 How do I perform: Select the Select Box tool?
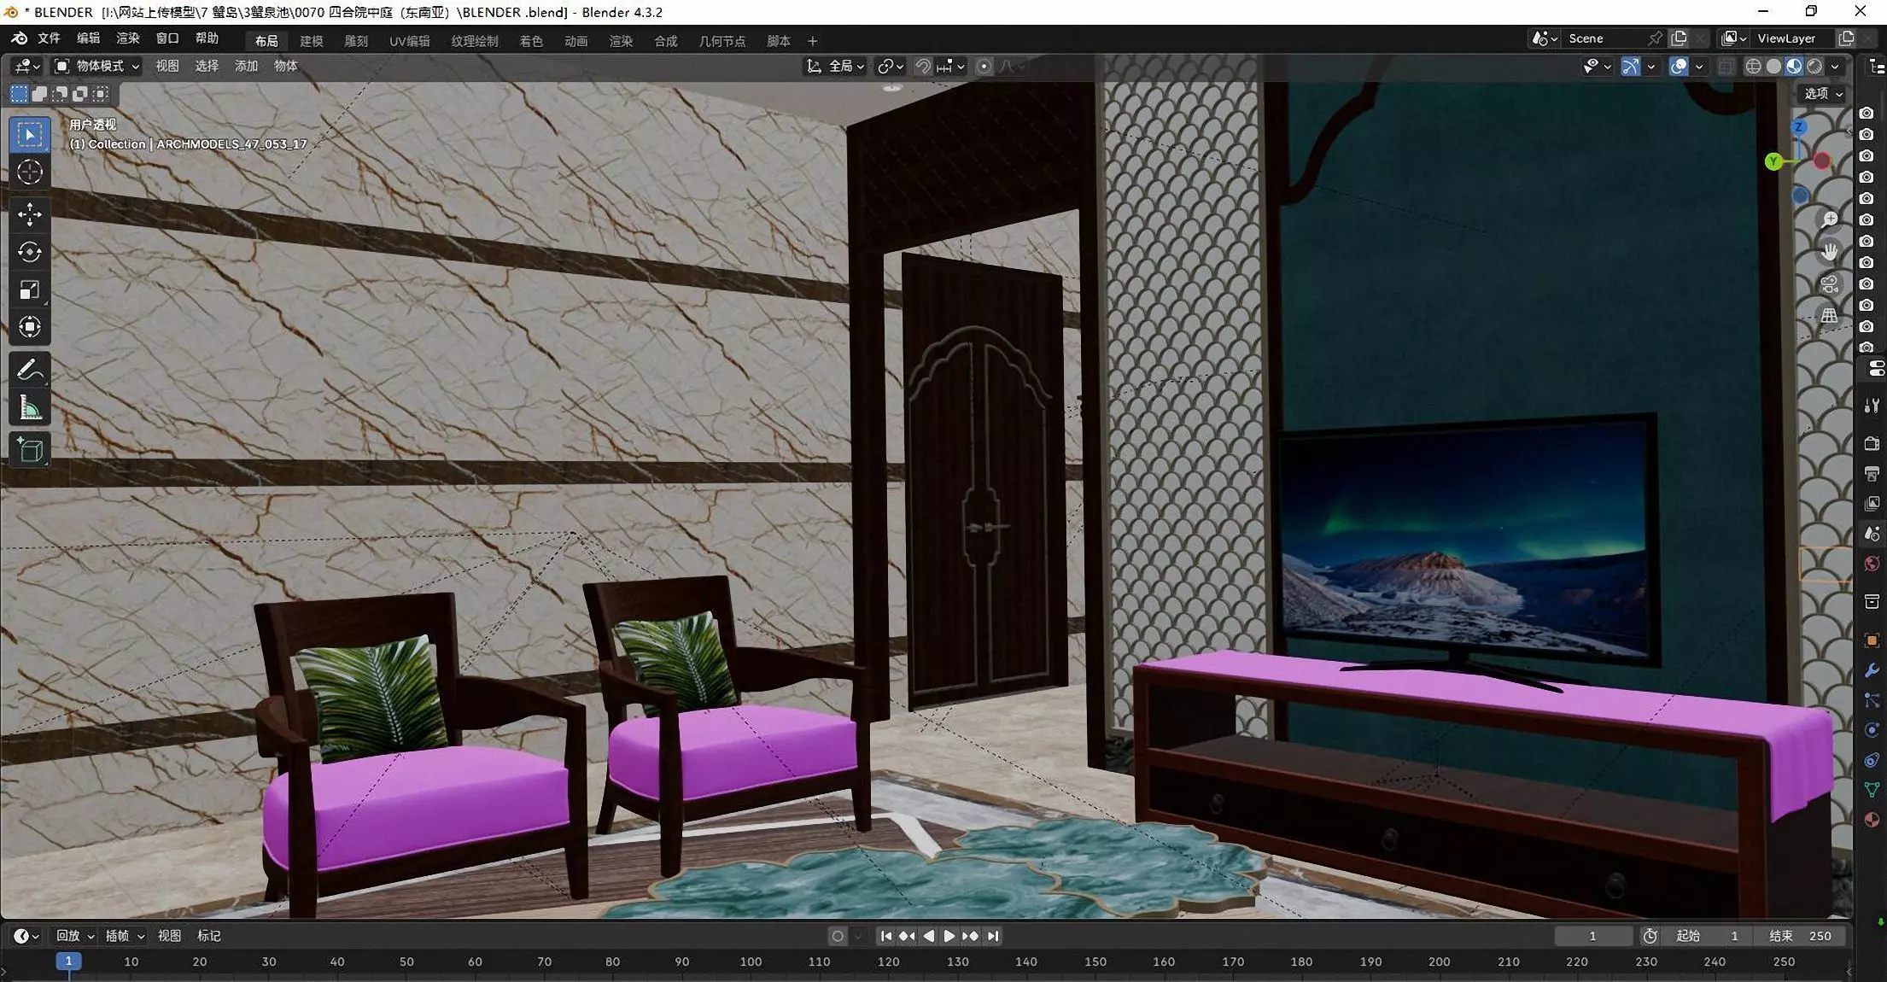point(30,135)
